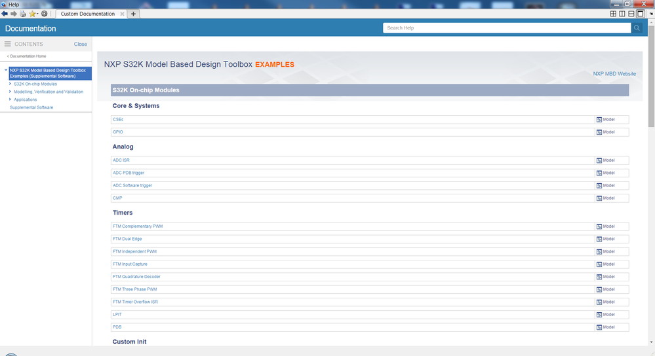Open Applications in the contents tree

tap(25, 99)
